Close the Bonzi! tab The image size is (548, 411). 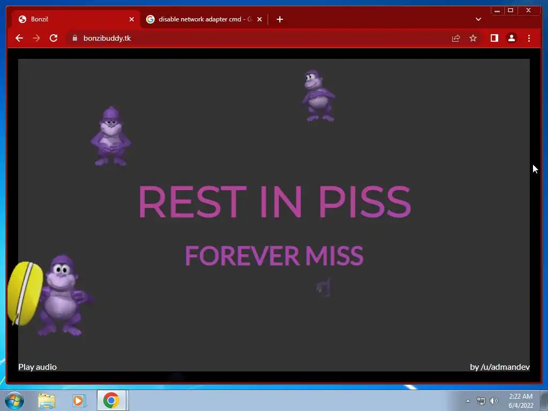tap(132, 19)
